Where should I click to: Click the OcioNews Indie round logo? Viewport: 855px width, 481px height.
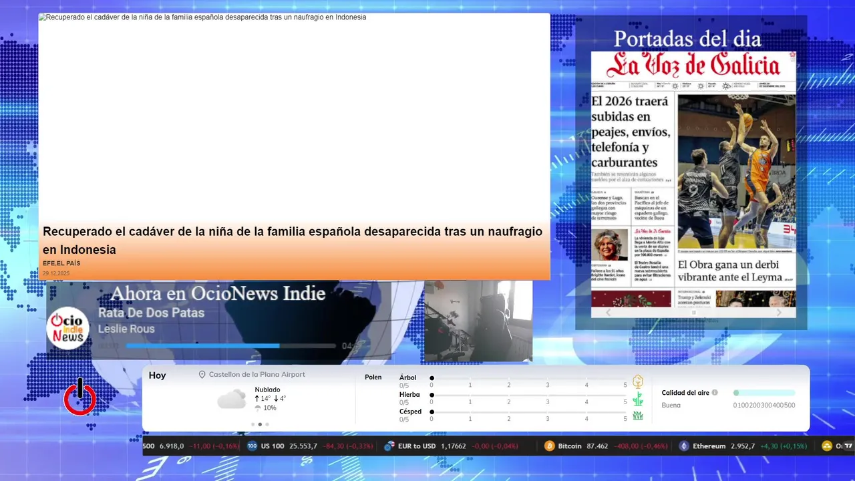click(x=67, y=328)
